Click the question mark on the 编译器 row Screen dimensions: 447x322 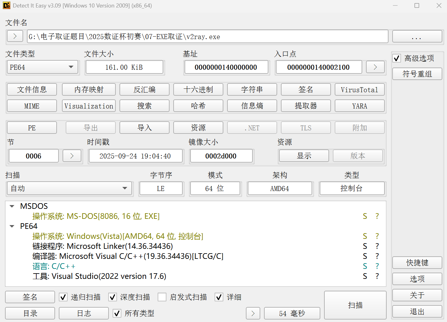point(377,256)
